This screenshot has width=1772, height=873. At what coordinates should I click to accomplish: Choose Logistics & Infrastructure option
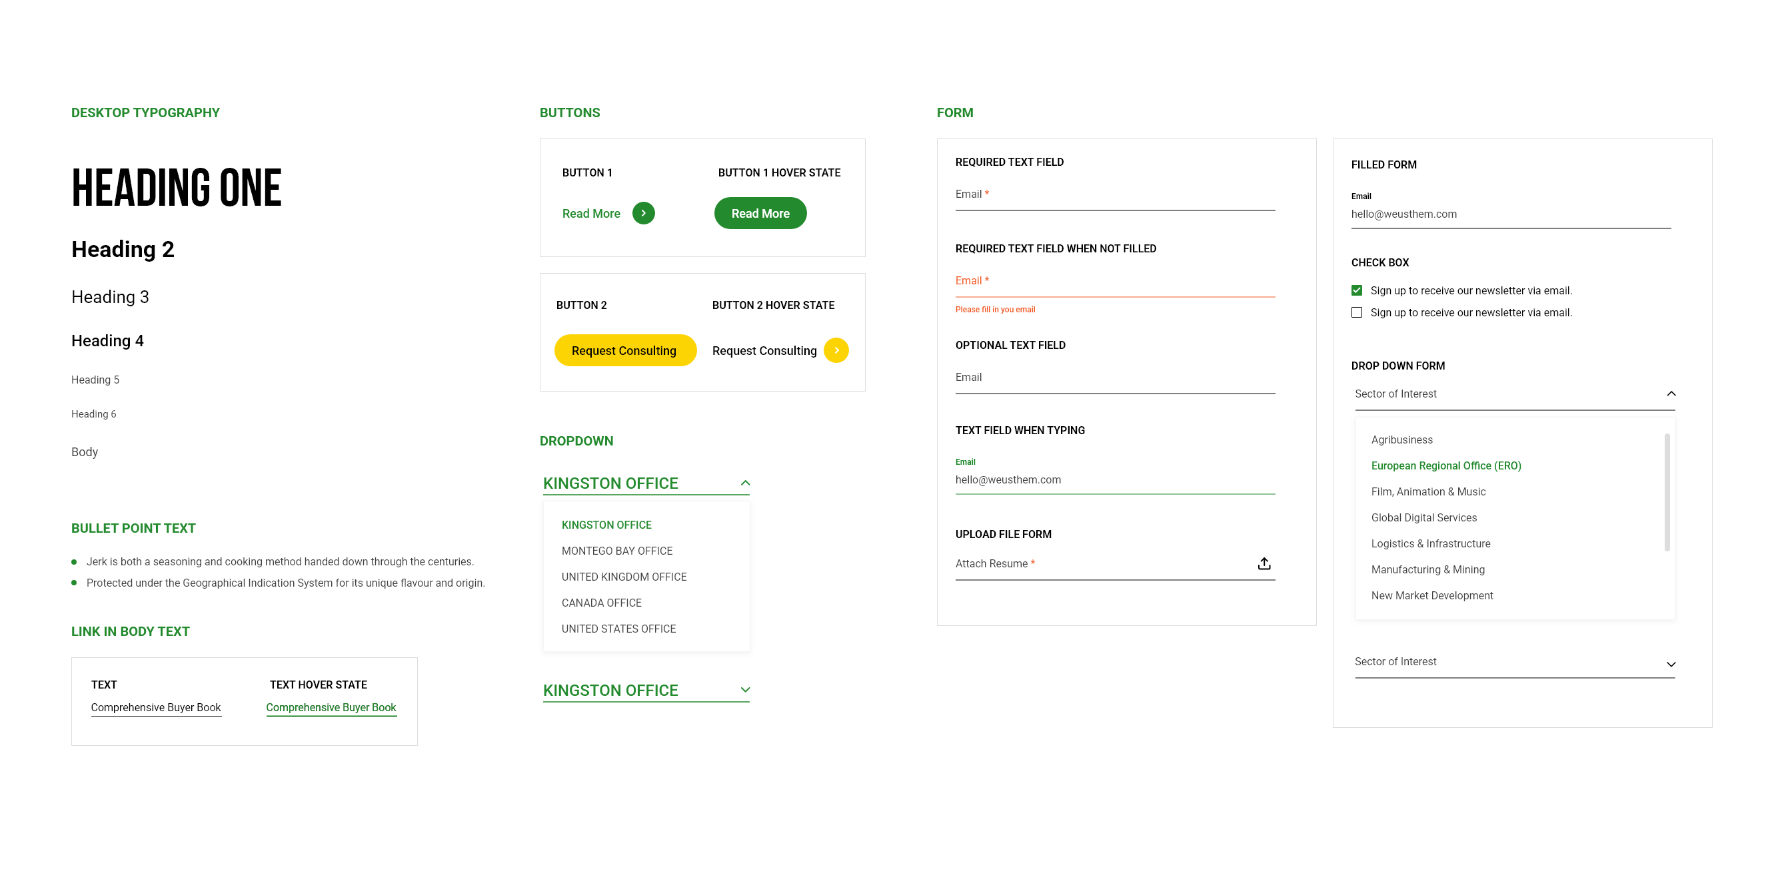pos(1430,544)
